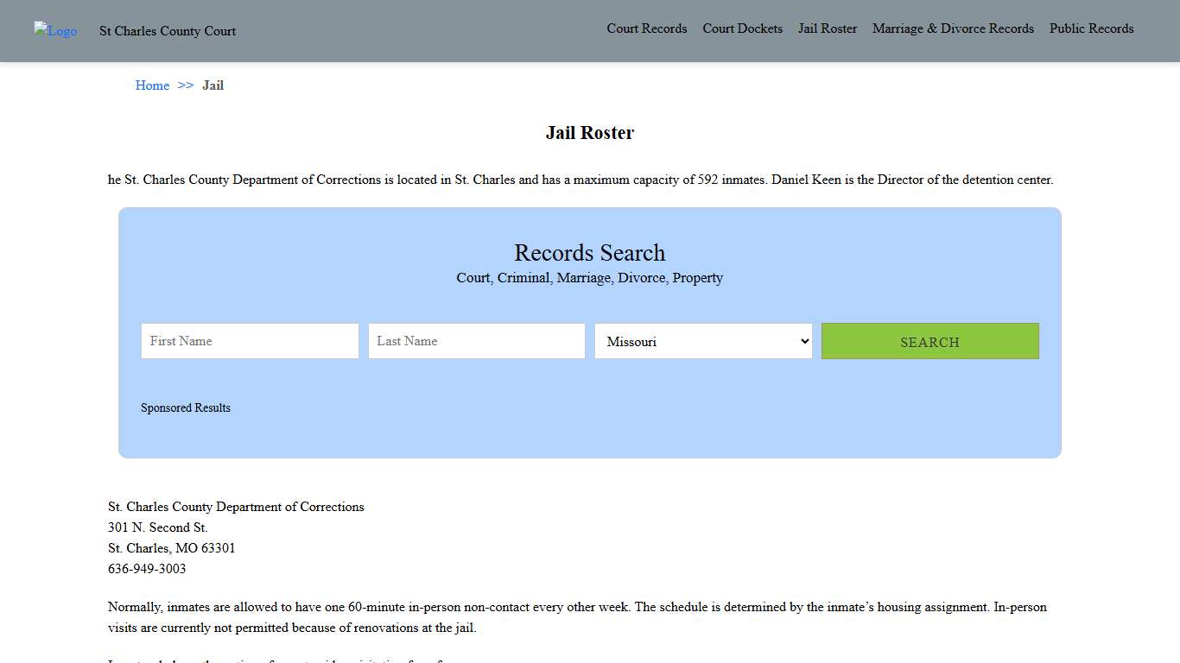Click the >> breadcrumb separator
Screen dimensions: 1180x663
[x=186, y=85]
